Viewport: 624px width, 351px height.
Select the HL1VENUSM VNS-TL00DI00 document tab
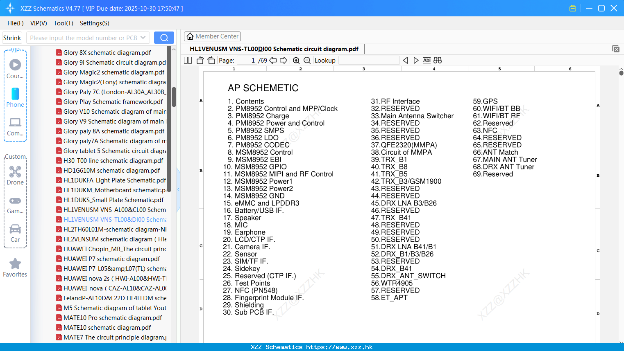(274, 49)
